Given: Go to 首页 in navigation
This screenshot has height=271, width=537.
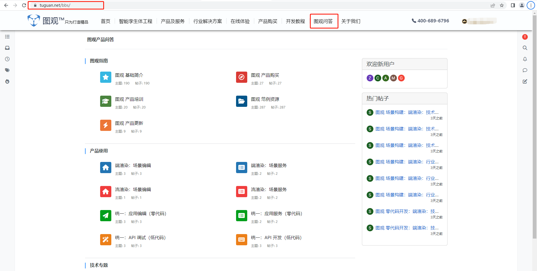Looking at the screenshot, I should (105, 21).
